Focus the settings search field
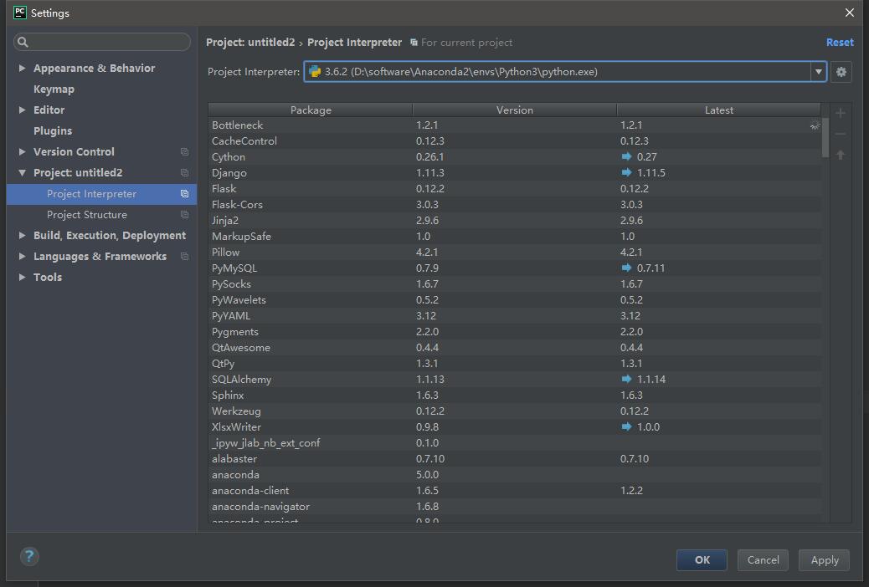The image size is (869, 587). point(102,42)
